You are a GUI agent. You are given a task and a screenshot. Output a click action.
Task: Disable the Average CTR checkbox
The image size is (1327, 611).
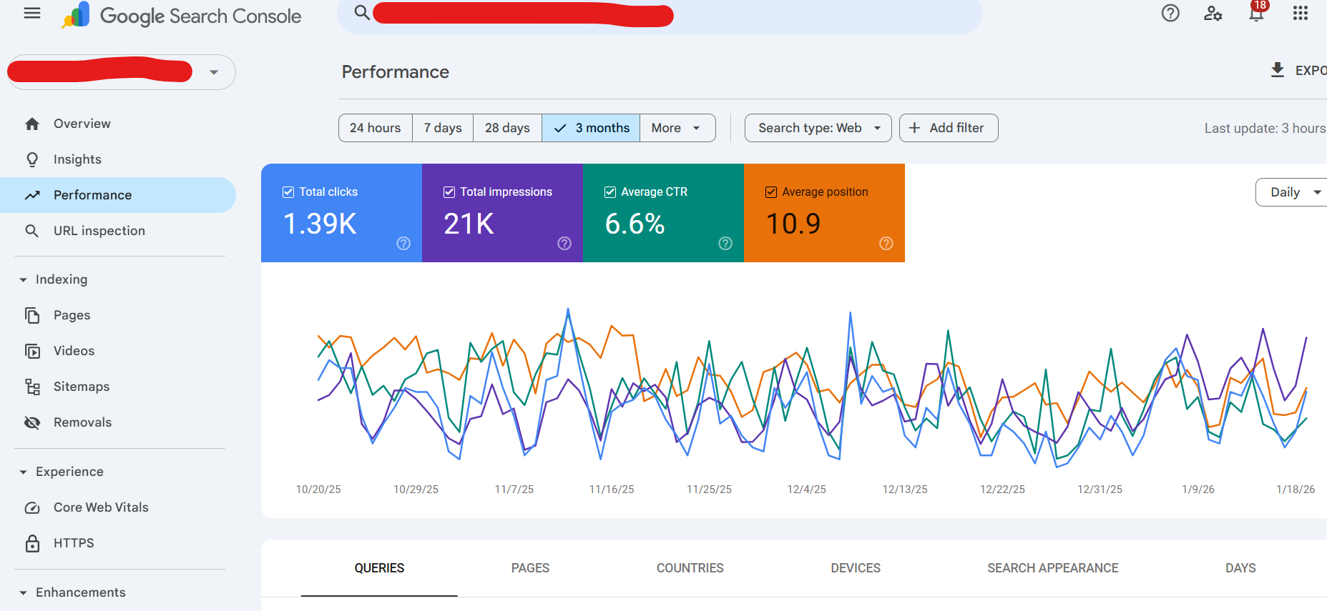pyautogui.click(x=610, y=192)
